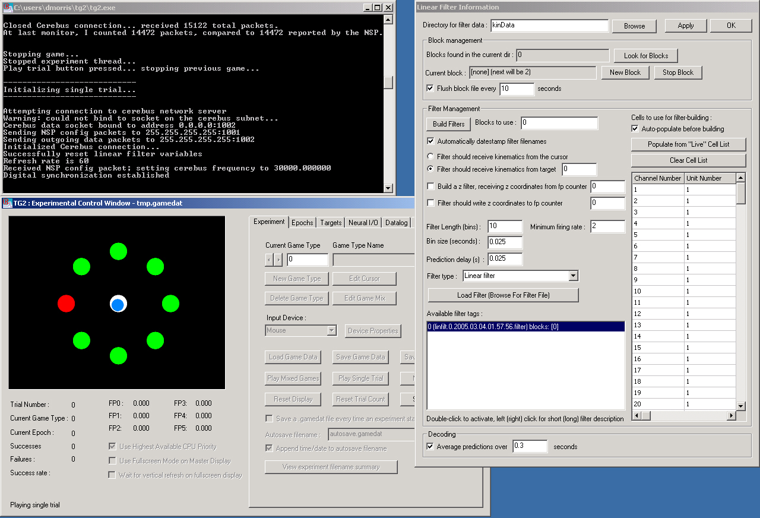This screenshot has width=760, height=518.
Task: Click the Stop Block button
Action: (x=678, y=72)
